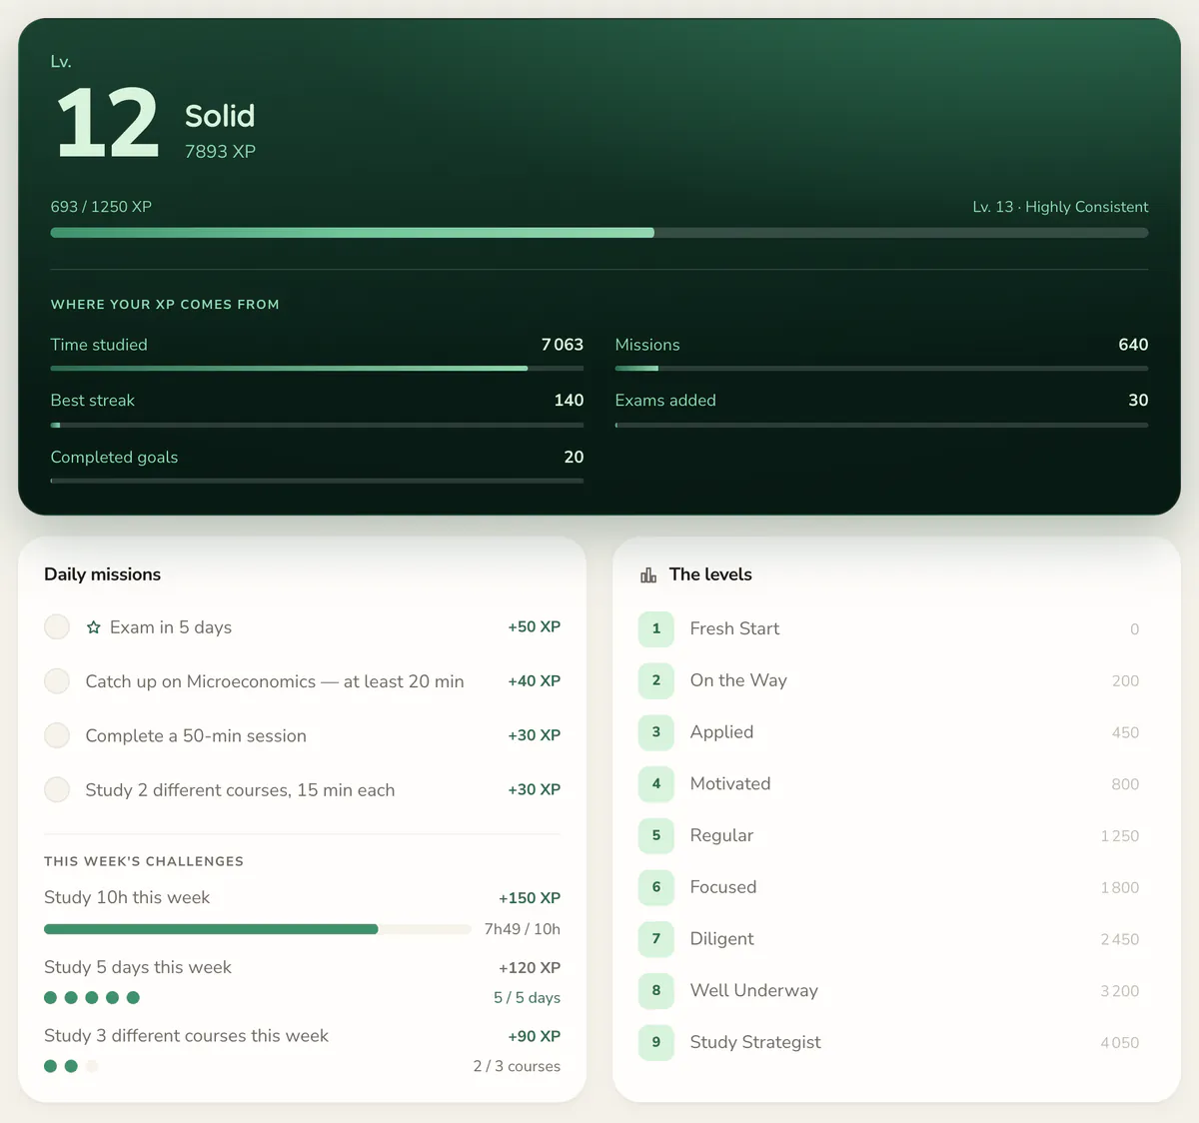Click the 2 / 3 courses counter

click(x=517, y=1066)
